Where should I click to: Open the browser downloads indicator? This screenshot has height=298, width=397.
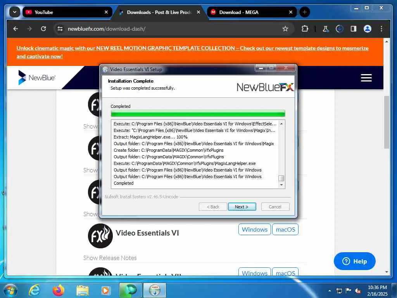339,29
